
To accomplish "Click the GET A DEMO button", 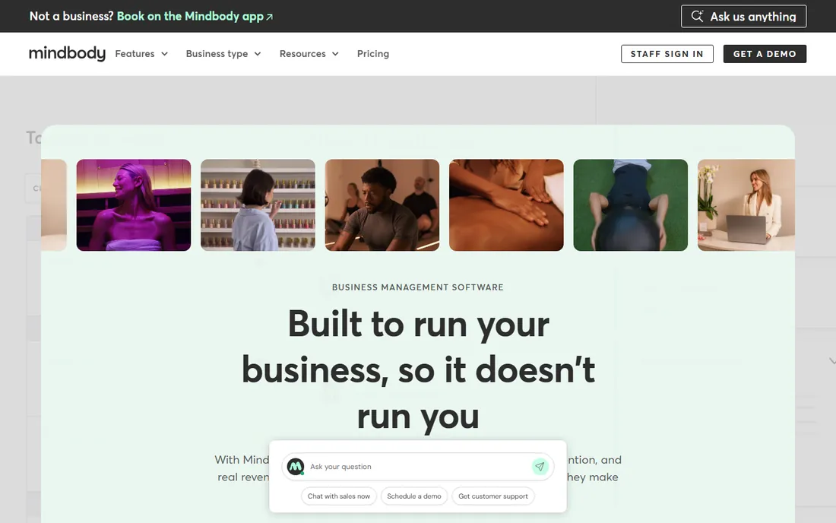I will [x=765, y=54].
